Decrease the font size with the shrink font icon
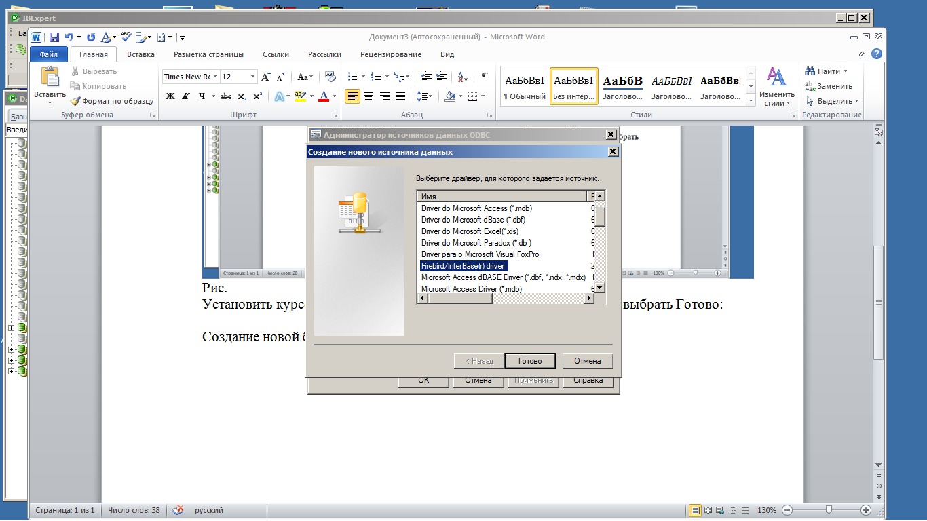Image resolution: width=927 pixels, height=521 pixels. coord(281,77)
